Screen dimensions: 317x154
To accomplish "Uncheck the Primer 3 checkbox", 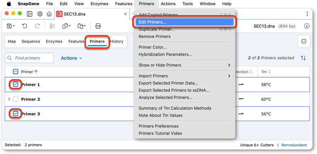I will pos(16,114).
